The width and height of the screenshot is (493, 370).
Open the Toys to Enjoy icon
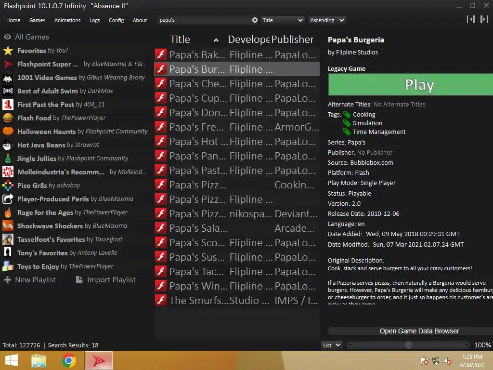(8, 266)
